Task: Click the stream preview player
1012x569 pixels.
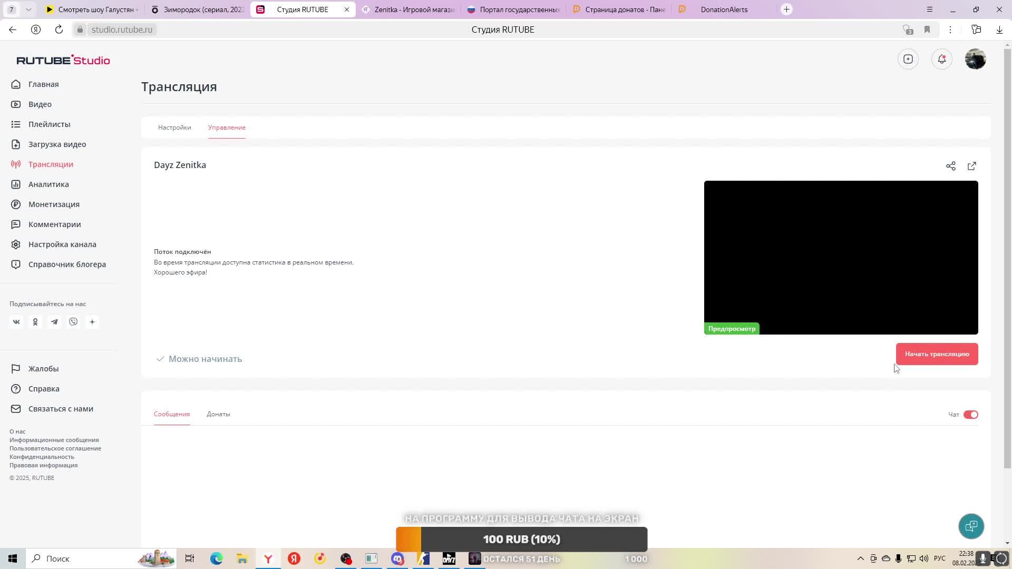Action: [841, 258]
